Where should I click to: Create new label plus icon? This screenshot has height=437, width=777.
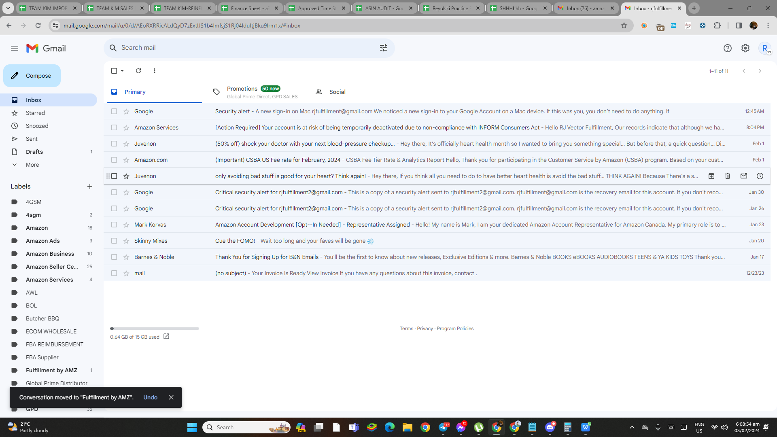coord(90,187)
